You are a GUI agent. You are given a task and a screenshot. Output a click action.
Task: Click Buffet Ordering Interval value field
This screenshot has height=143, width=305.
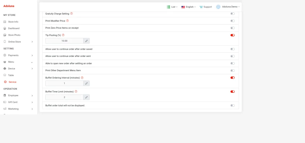coord(64,83)
